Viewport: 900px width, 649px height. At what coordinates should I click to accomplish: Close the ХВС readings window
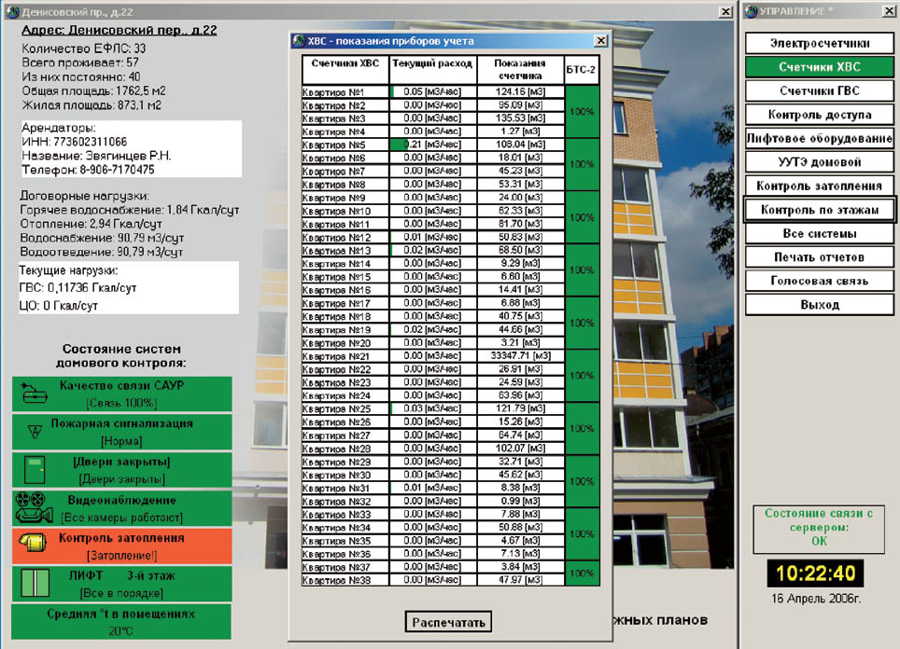tap(600, 41)
